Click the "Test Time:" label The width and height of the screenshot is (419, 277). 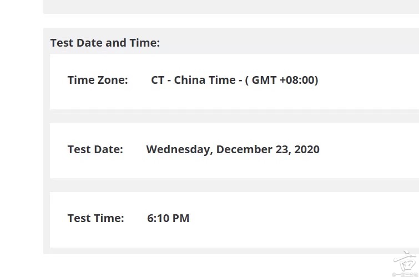(x=95, y=218)
